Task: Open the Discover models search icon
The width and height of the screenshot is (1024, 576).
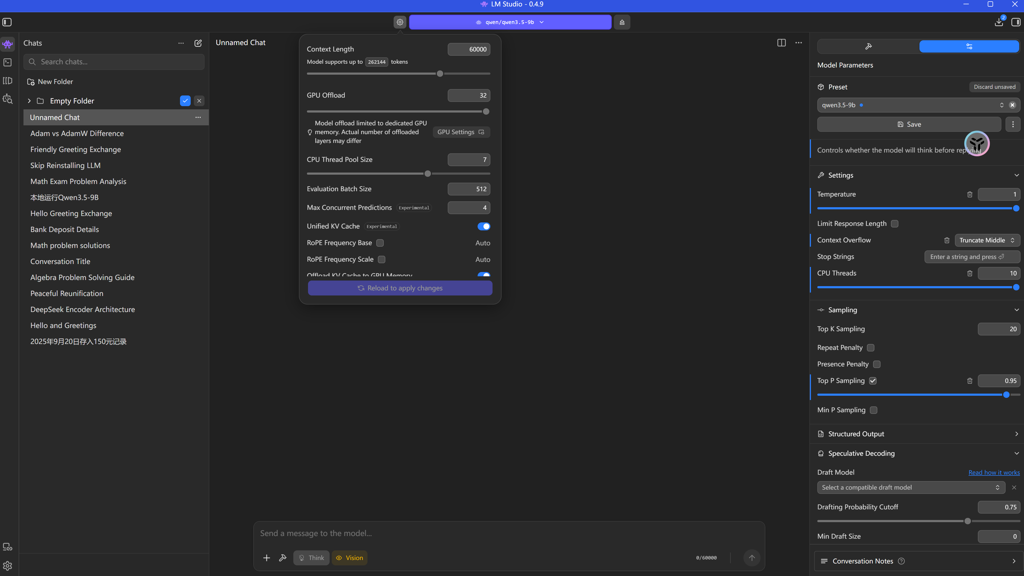Action: pyautogui.click(x=7, y=99)
